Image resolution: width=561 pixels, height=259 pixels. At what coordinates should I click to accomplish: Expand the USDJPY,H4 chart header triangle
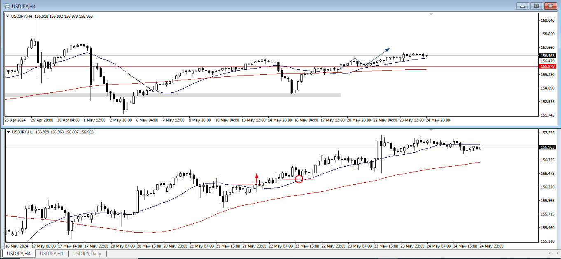tap(7, 16)
